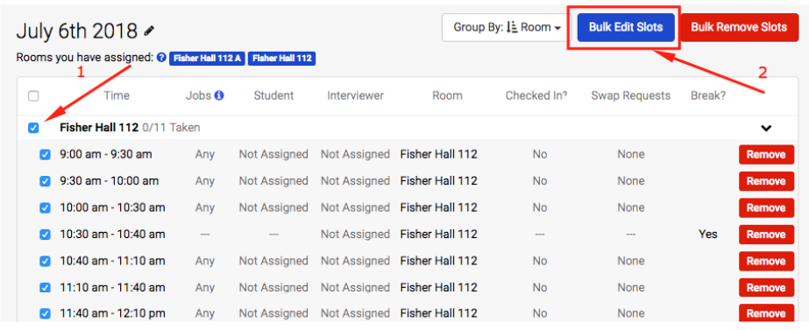This screenshot has width=809, height=330.
Task: Collapse the Fisher Hall 112 group chevron
Action: coord(766,128)
